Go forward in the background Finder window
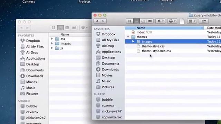Screen dimensions: 221x124 [28, 28]
